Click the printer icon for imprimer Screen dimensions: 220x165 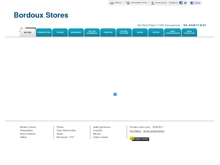pos(112,3)
